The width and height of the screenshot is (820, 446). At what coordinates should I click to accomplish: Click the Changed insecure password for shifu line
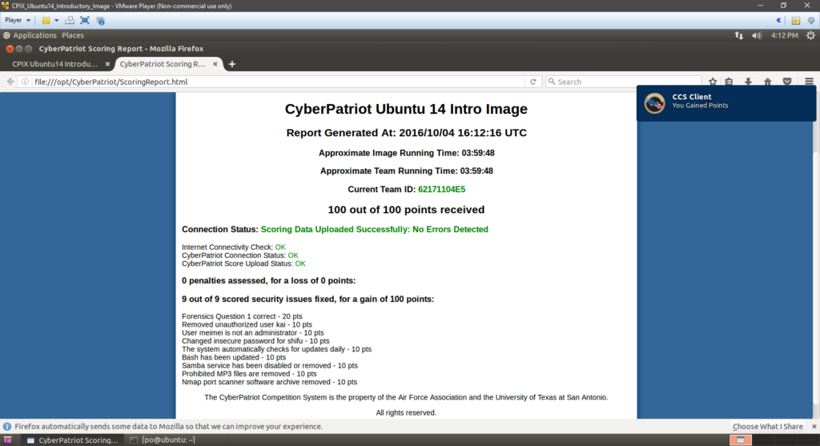[x=255, y=341]
